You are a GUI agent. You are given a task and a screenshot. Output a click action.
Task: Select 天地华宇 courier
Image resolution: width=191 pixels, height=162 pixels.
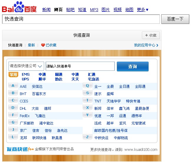click(114, 101)
